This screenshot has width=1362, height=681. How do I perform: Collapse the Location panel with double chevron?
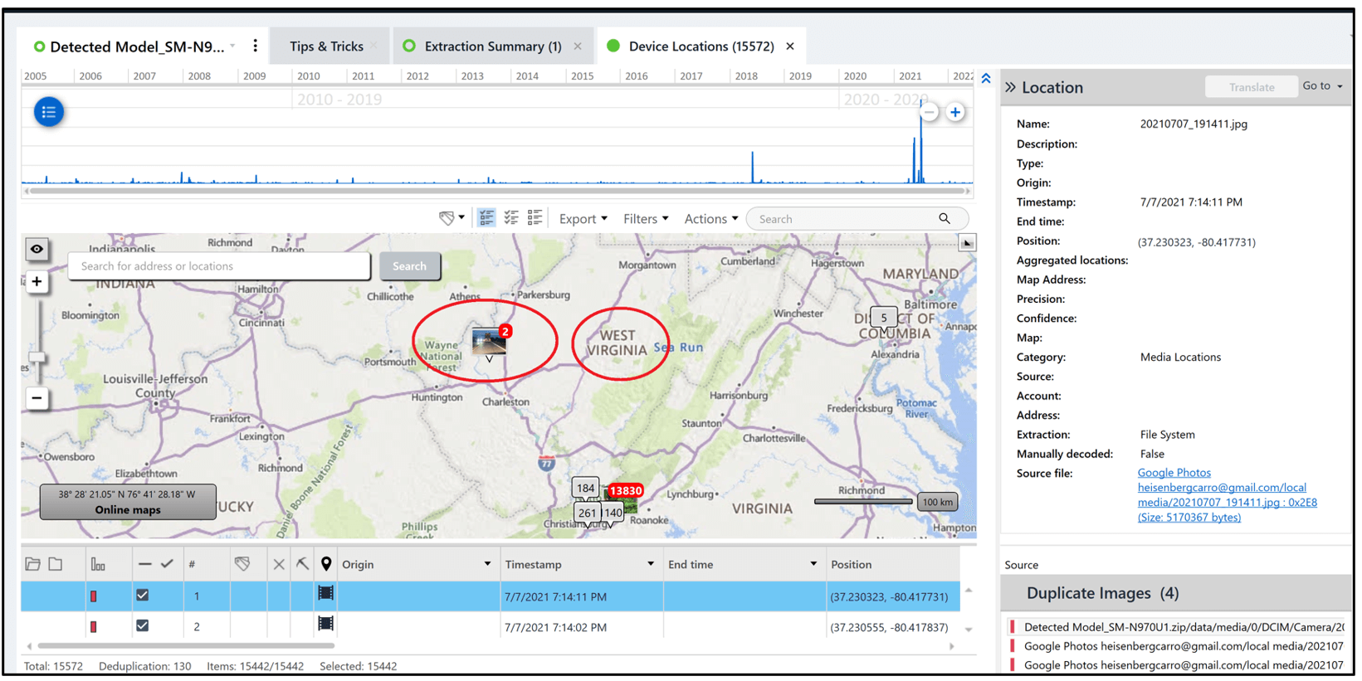[x=1010, y=87]
